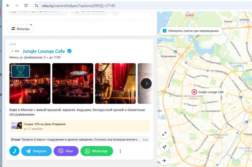Screen dimensions: 252x167
Task: Open the Фильтры filters button
Action: pyautogui.click(x=21, y=29)
